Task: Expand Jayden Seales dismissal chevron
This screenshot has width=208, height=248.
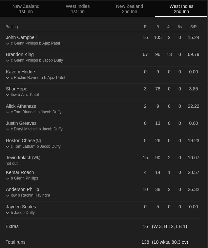Action: pyautogui.click(x=8, y=213)
